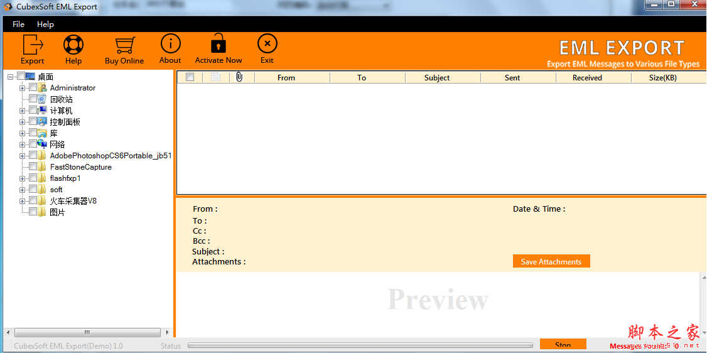Image resolution: width=707 pixels, height=353 pixels.
Task: Open the Help menu
Action: tap(45, 24)
